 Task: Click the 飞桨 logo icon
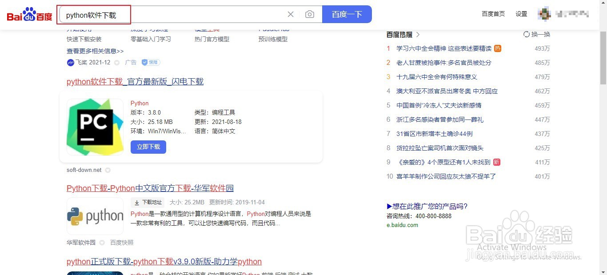pos(70,63)
